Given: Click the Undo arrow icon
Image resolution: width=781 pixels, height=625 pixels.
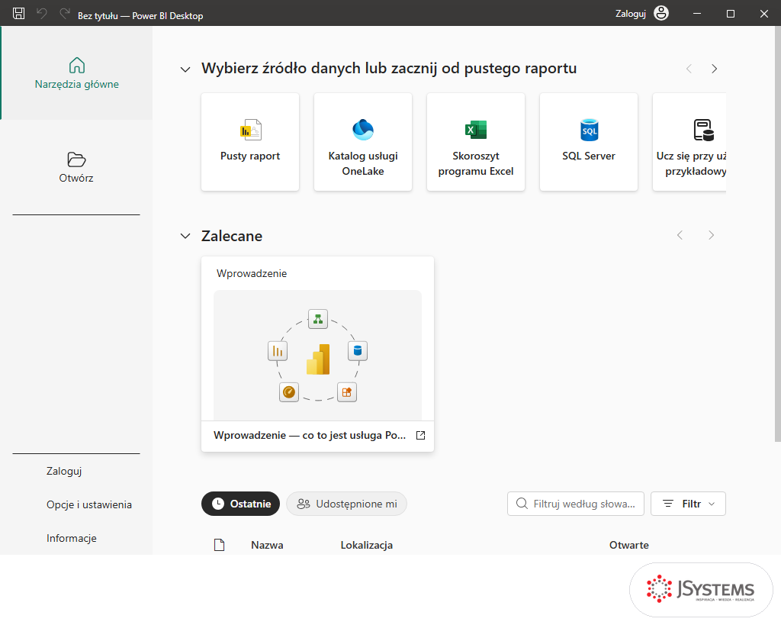Looking at the screenshot, I should coord(42,14).
